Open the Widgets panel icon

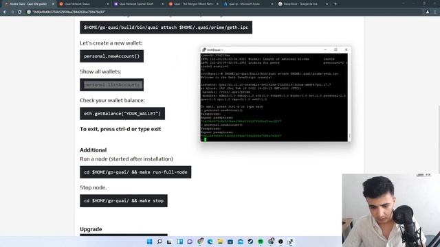pyautogui.click(x=179, y=242)
